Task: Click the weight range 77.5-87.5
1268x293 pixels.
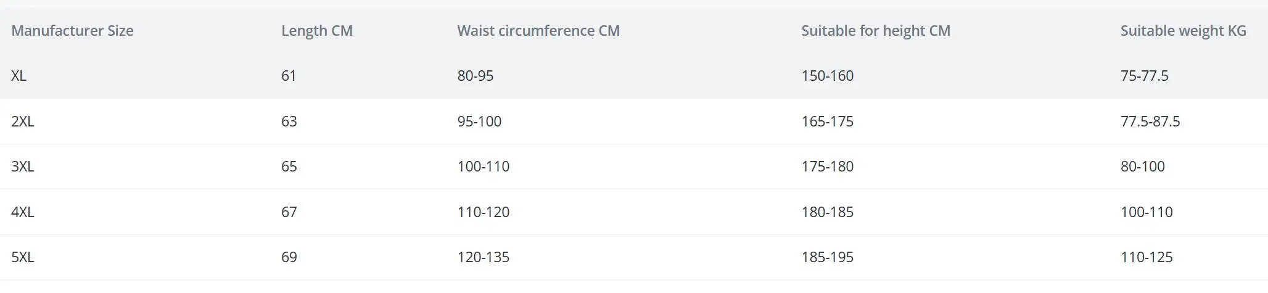Action: [1150, 122]
